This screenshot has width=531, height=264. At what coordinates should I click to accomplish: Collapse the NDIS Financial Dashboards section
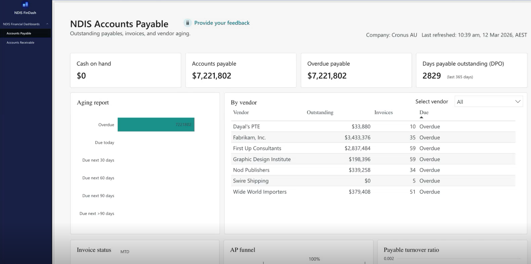pyautogui.click(x=47, y=24)
